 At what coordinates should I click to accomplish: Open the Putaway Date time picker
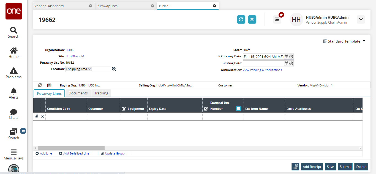(291, 57)
